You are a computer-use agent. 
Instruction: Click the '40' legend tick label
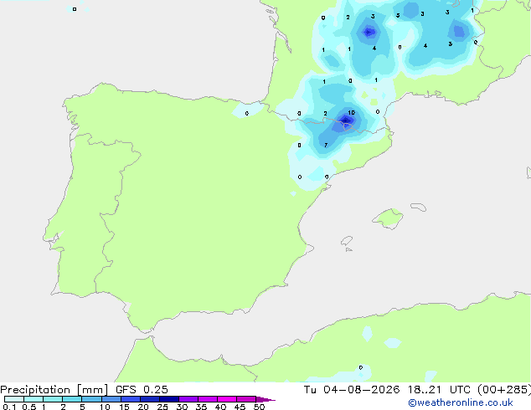point(220,407)
